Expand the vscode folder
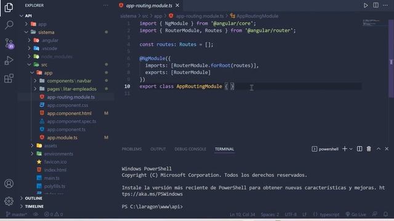This screenshot has height=221, width=394. pyautogui.click(x=29, y=48)
